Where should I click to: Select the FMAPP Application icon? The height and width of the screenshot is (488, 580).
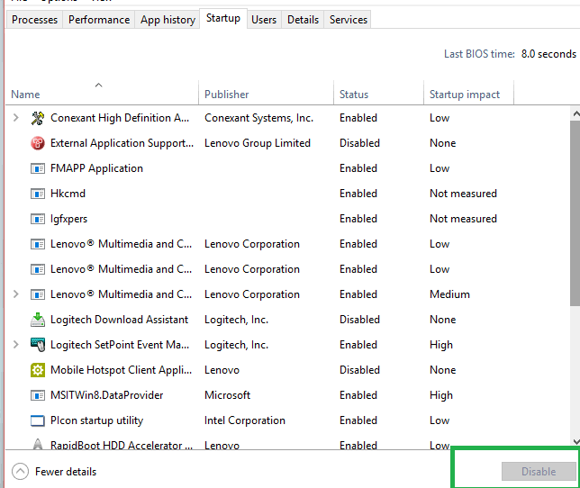pos(38,168)
